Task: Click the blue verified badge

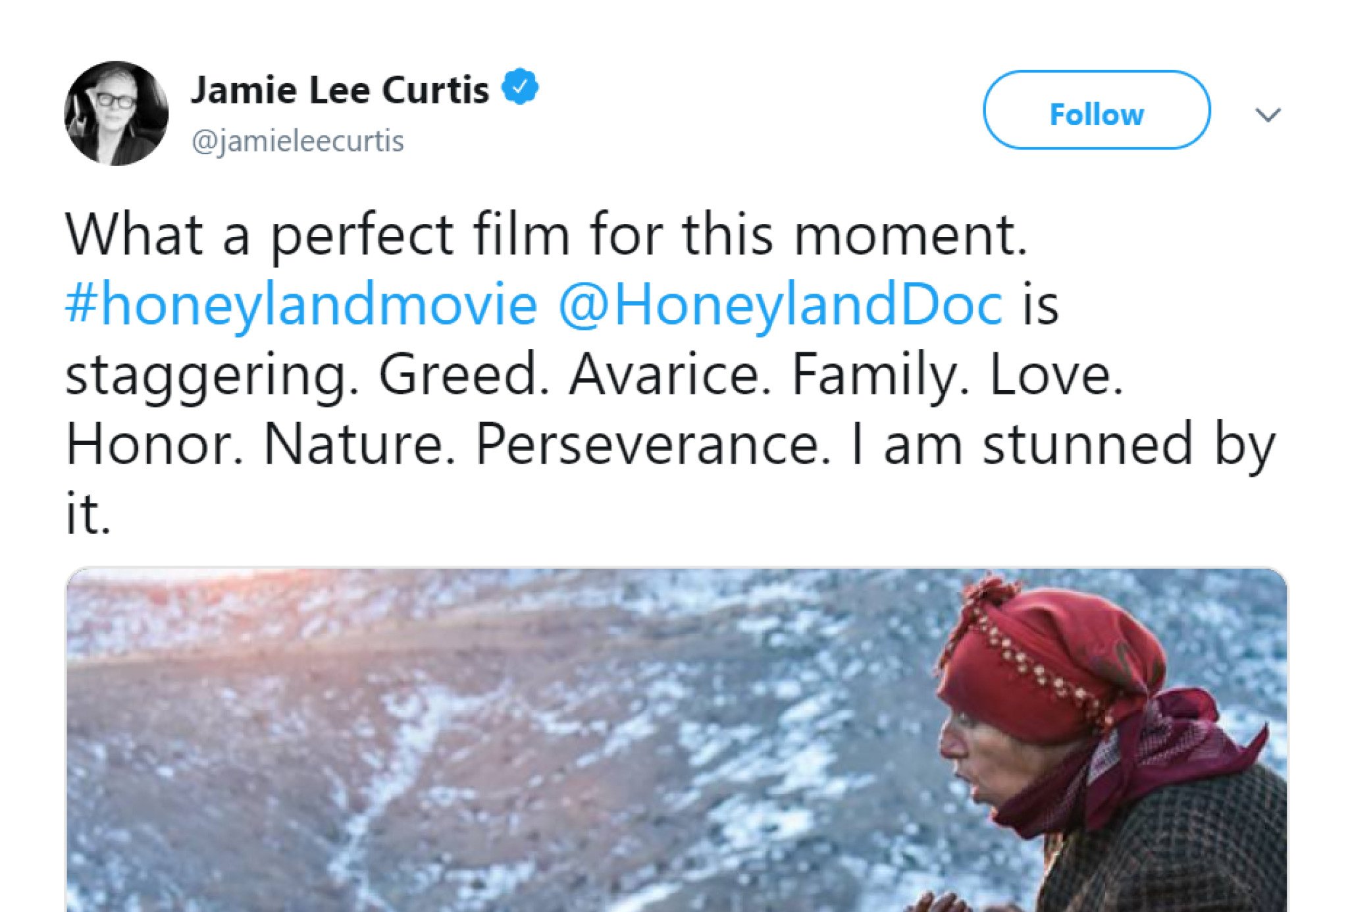Action: (520, 87)
